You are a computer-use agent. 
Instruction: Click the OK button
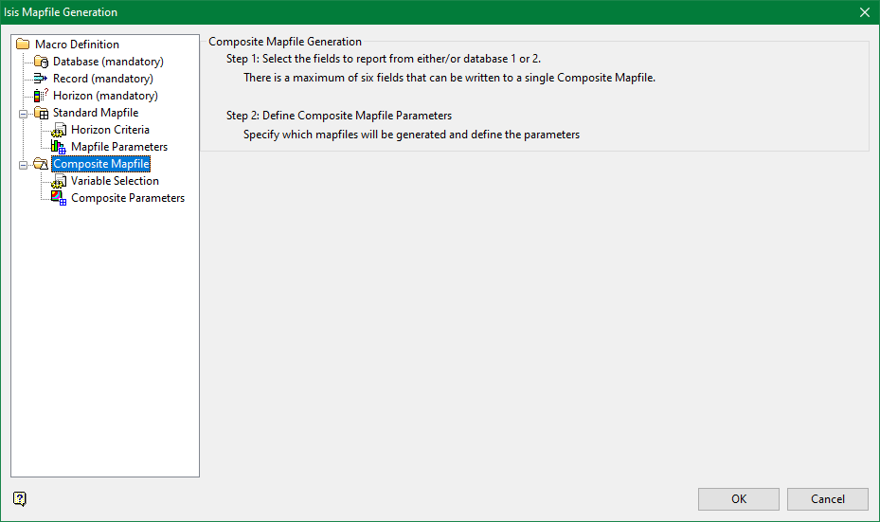point(739,499)
